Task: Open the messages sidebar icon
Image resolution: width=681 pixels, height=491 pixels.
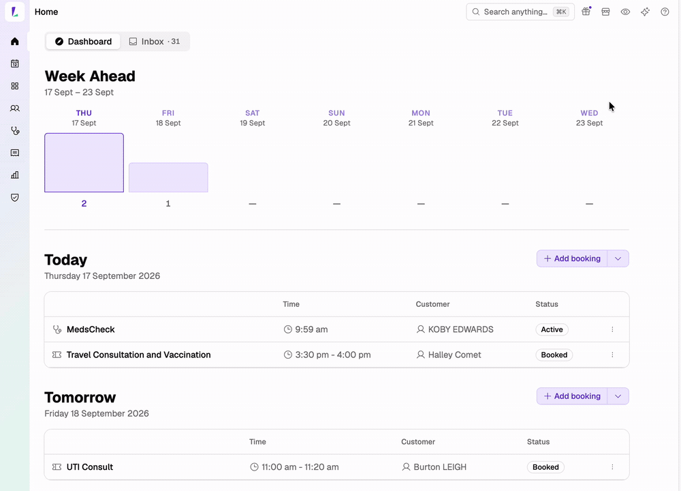Action: [x=15, y=153]
